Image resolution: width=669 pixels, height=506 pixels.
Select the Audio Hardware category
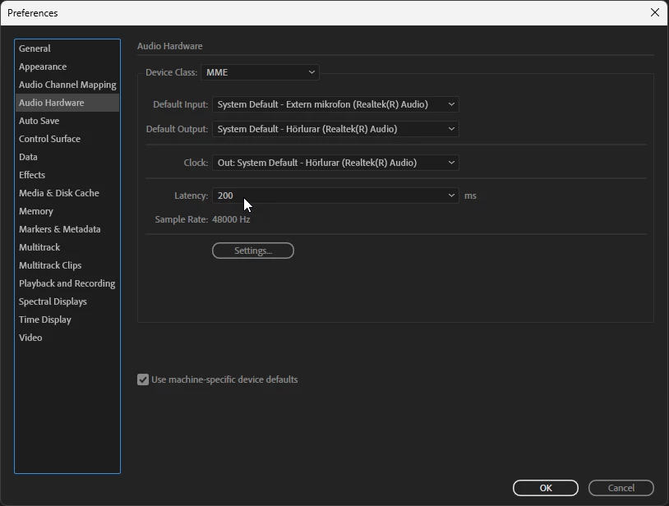pos(67,103)
